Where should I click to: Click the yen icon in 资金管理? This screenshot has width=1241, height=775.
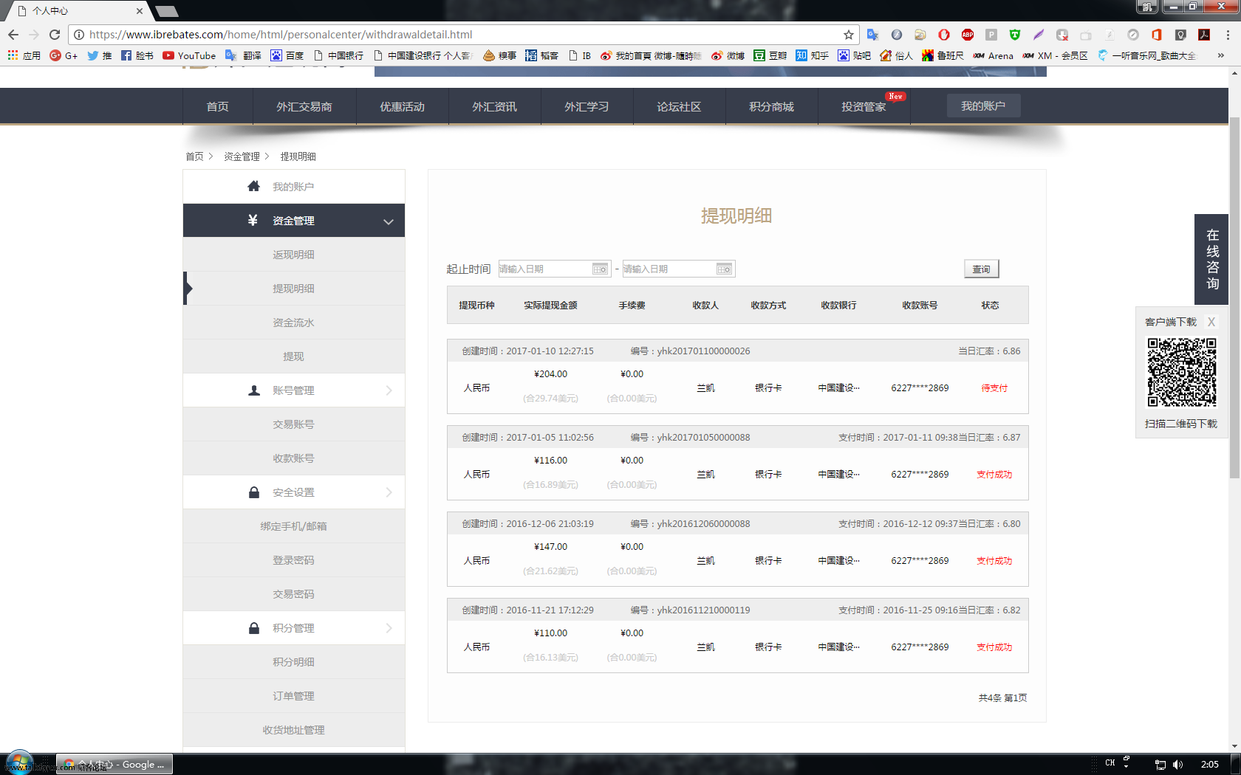pyautogui.click(x=253, y=220)
